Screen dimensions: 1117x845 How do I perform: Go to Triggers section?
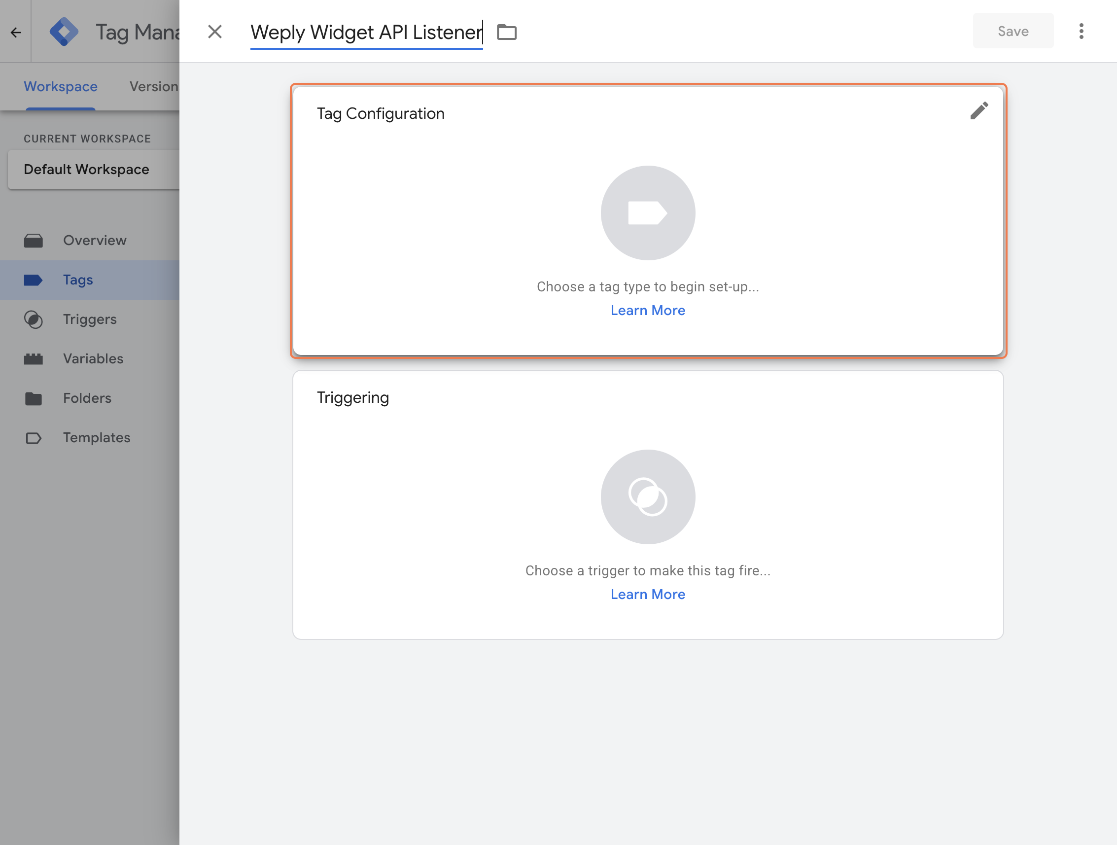[89, 319]
